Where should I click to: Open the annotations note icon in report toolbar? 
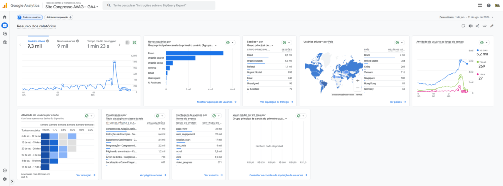point(463,26)
